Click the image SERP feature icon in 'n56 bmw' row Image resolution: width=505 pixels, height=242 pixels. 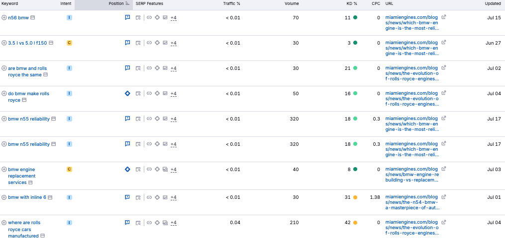(165, 18)
